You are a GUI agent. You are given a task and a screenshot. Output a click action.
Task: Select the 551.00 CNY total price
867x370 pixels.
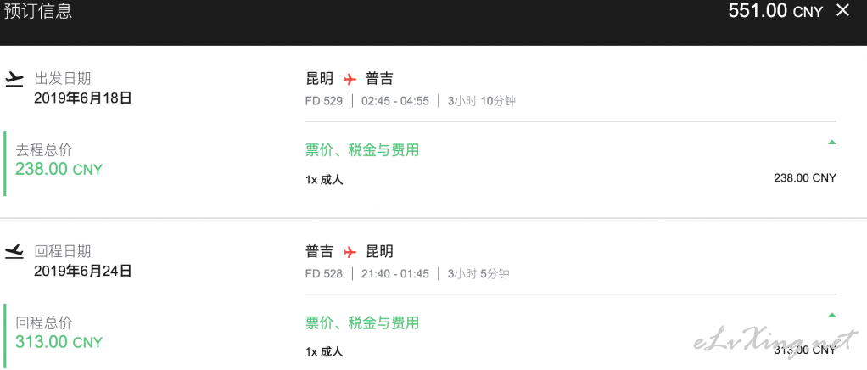click(x=775, y=10)
